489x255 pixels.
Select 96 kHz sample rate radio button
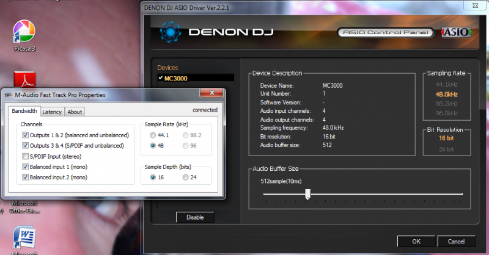186,145
